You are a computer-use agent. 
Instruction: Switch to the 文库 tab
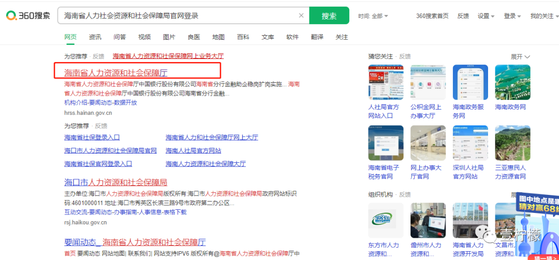[x=268, y=37]
